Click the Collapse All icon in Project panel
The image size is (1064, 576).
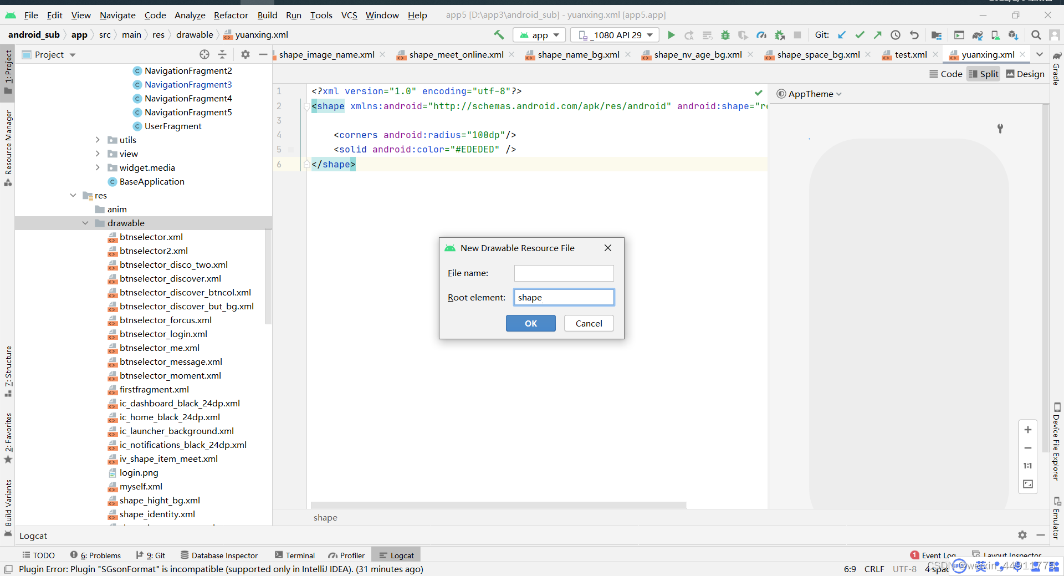(x=222, y=54)
